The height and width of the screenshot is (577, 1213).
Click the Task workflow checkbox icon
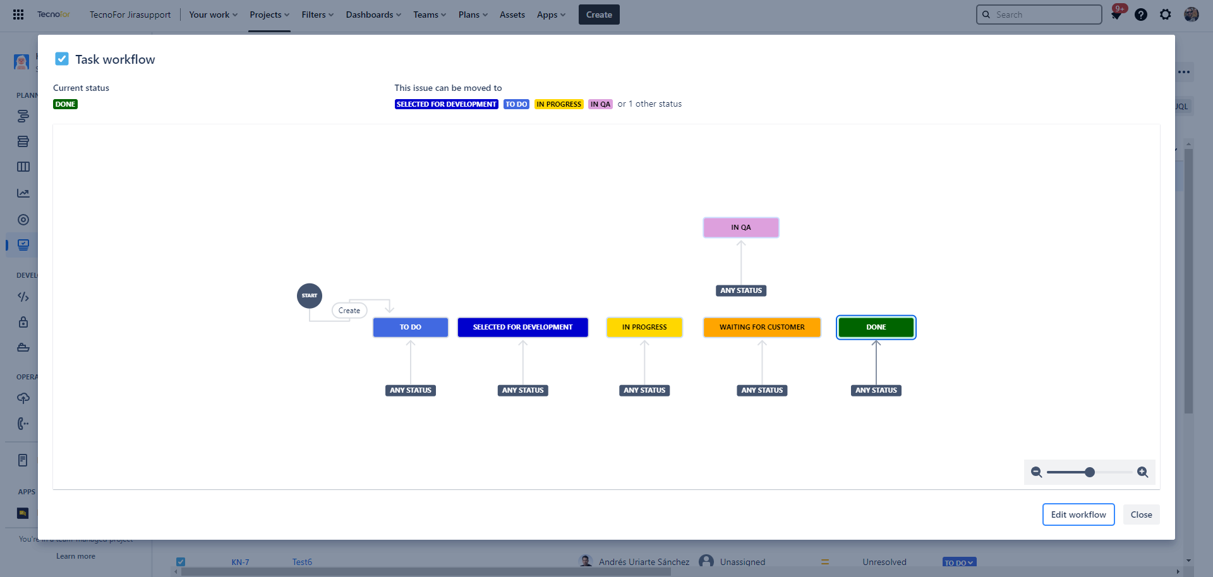[x=62, y=59]
